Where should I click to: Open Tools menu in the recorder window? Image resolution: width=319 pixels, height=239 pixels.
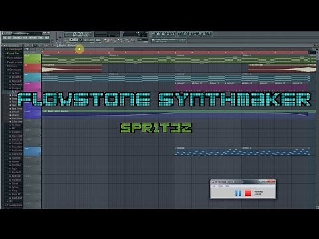point(220,186)
